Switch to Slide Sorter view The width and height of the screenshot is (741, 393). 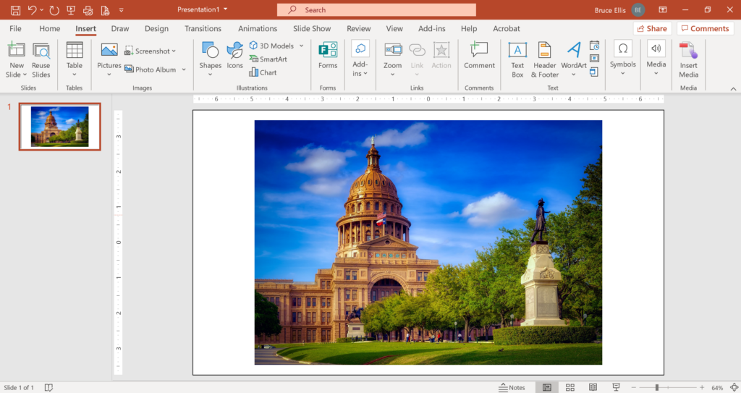coord(570,387)
